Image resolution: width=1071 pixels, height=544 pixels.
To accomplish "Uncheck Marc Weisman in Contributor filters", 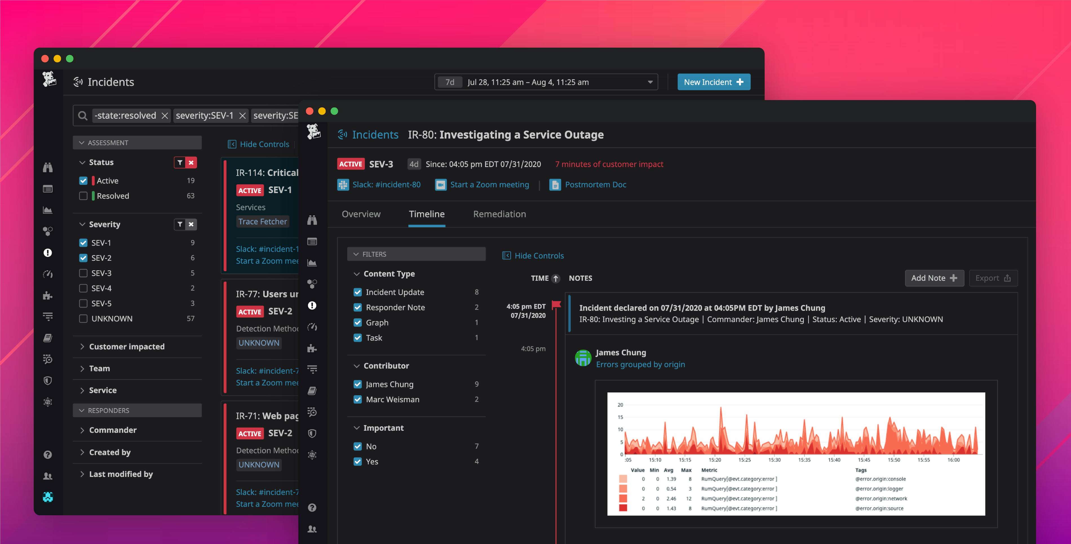I will (358, 399).
